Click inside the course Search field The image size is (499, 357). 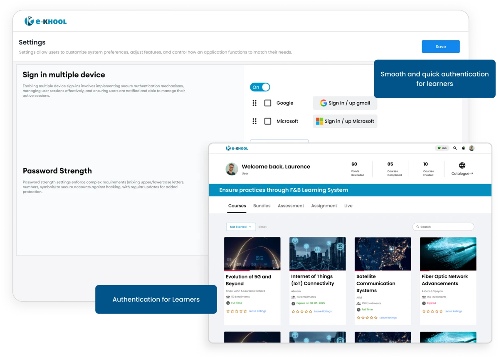pos(443,227)
